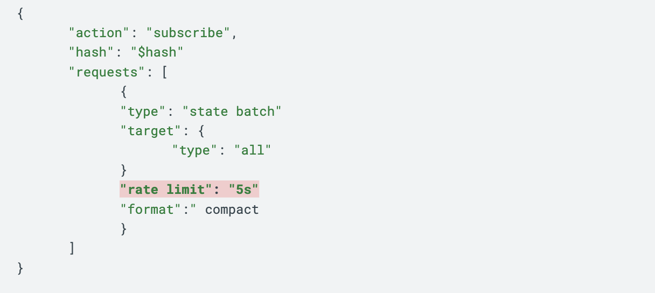Image resolution: width=655 pixels, height=293 pixels.
Task: Click the closing brace directly below target block
Action: coord(123,170)
